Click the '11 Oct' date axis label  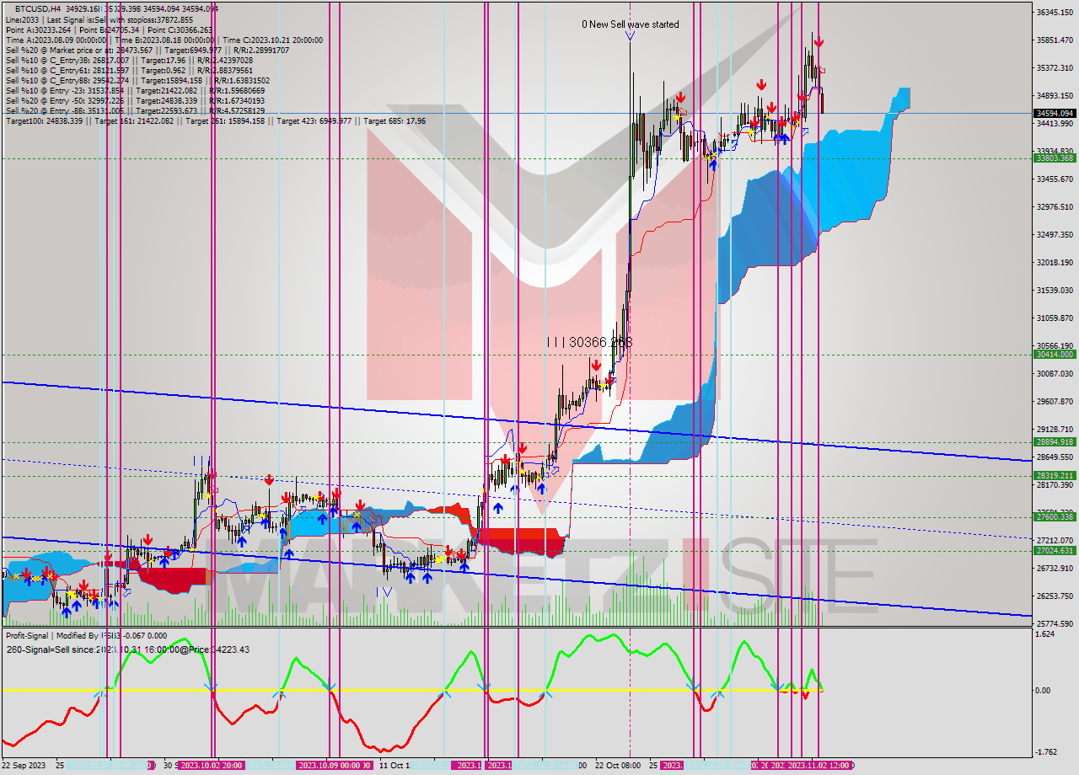[x=393, y=766]
